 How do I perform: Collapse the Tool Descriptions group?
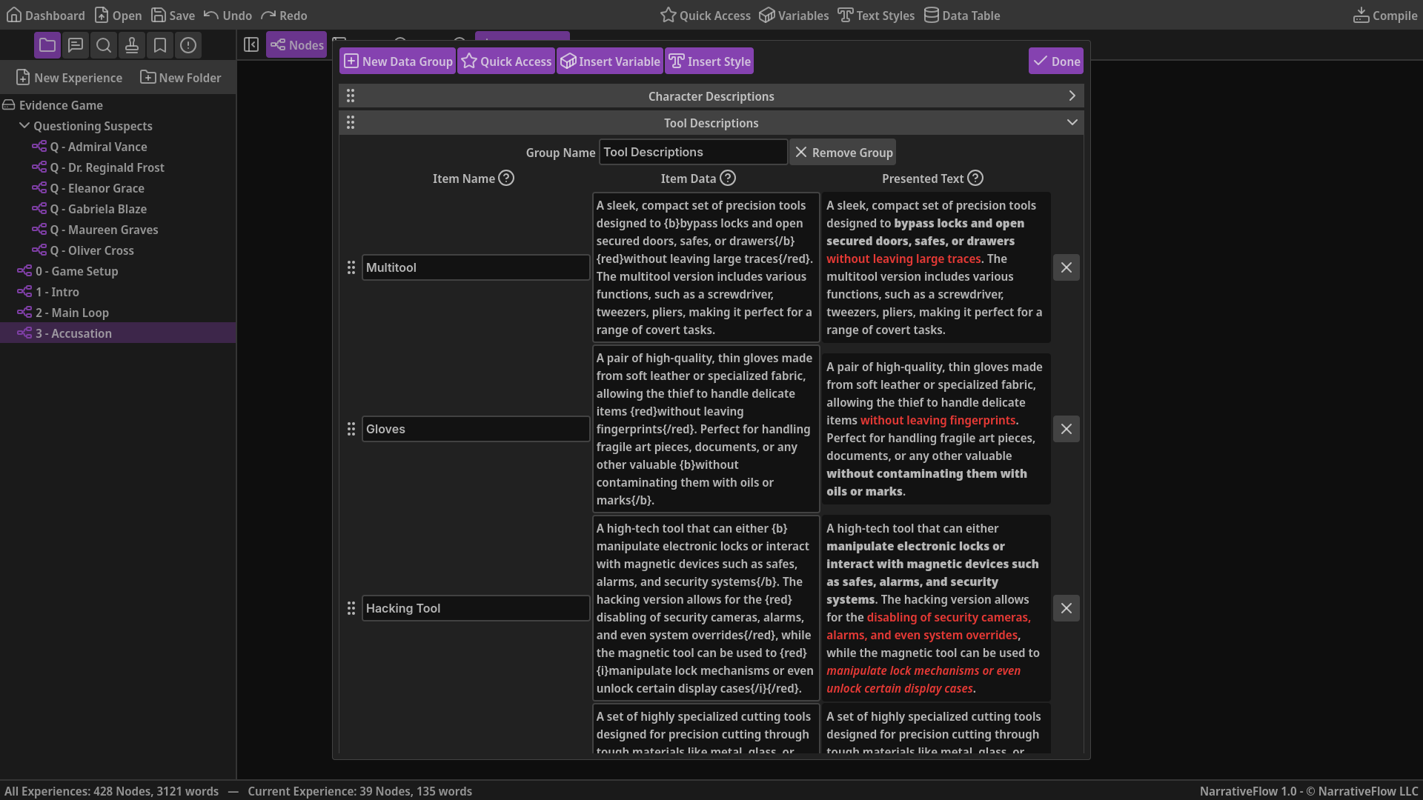tap(1072, 123)
